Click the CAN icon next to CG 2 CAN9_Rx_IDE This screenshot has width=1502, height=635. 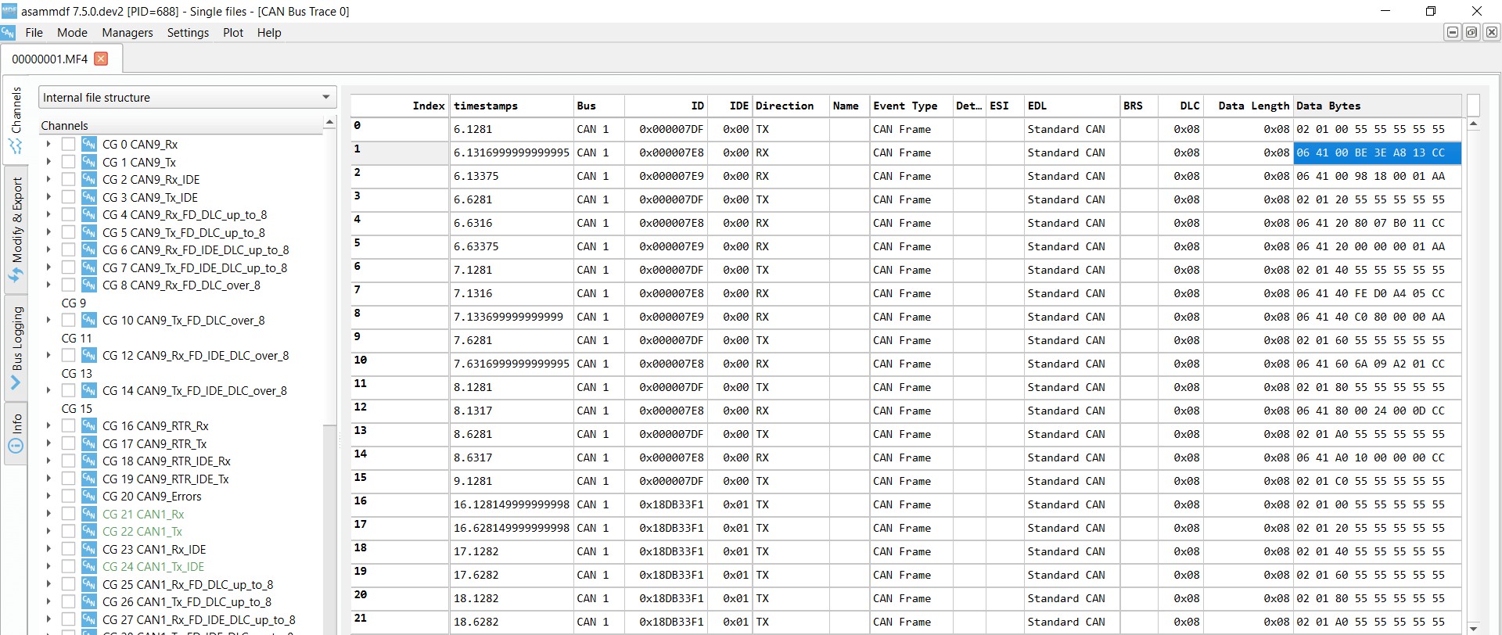click(89, 180)
